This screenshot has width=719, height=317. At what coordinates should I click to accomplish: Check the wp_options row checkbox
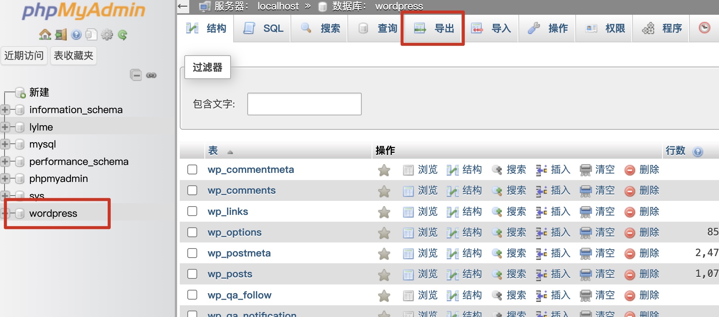[192, 232]
